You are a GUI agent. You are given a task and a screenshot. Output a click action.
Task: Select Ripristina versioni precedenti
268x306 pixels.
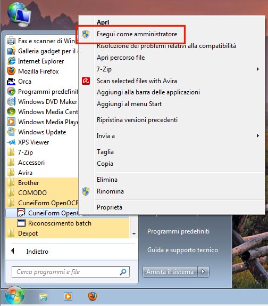click(137, 119)
